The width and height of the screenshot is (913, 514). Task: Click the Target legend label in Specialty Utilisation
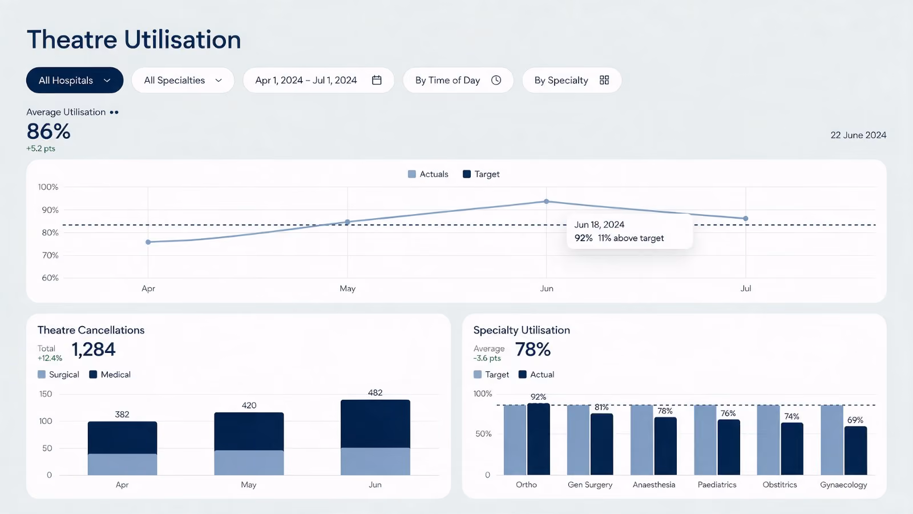click(x=497, y=375)
